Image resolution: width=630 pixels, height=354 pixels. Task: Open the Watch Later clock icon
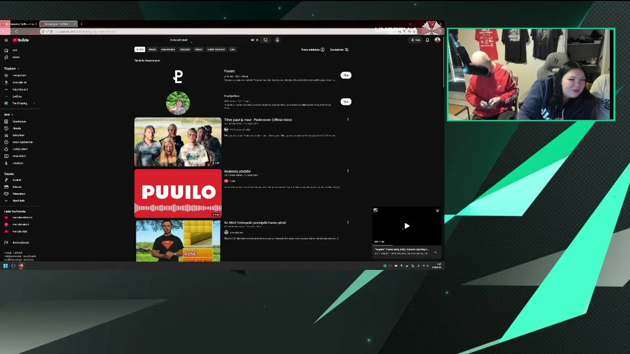point(6,142)
